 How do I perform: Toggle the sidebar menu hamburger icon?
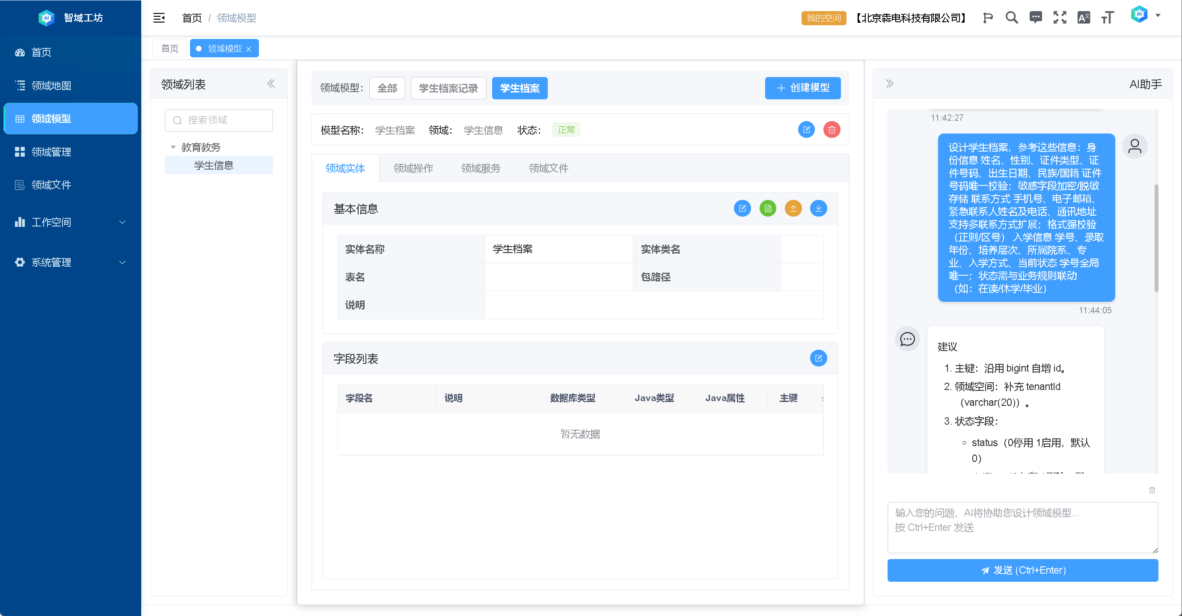tap(159, 18)
